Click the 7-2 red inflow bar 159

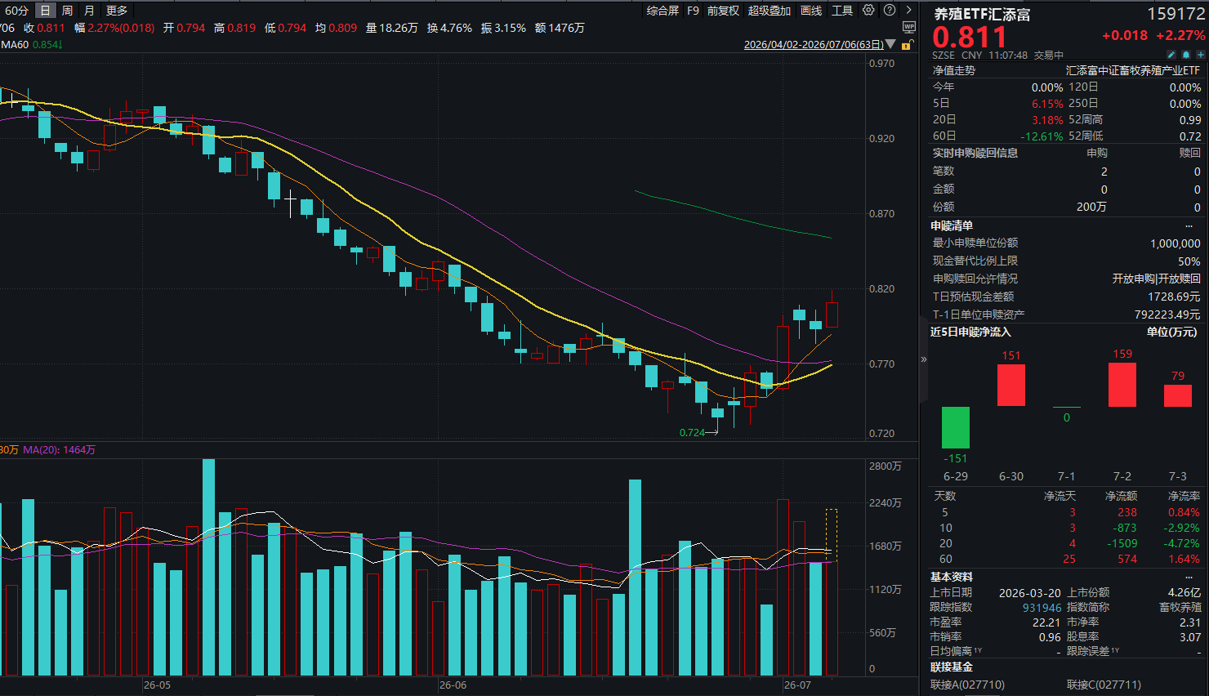1122,384
